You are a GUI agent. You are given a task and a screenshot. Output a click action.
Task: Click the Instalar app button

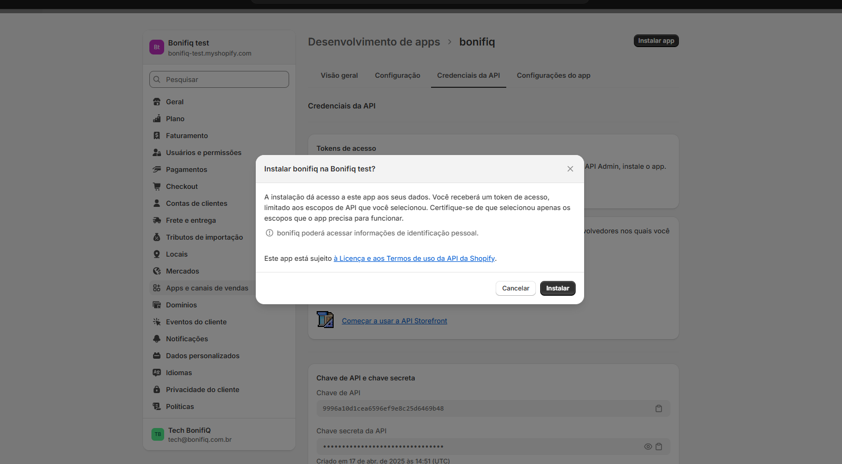tap(656, 41)
